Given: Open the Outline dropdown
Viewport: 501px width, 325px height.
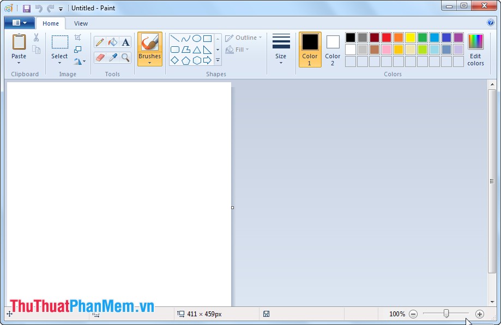Looking at the screenshot, I should [243, 38].
